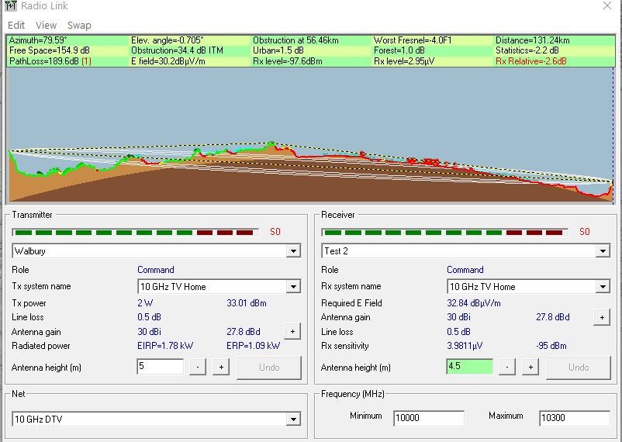622x442 pixels.
Task: Click plus button beside receiver antenna gain
Action: [x=601, y=317]
